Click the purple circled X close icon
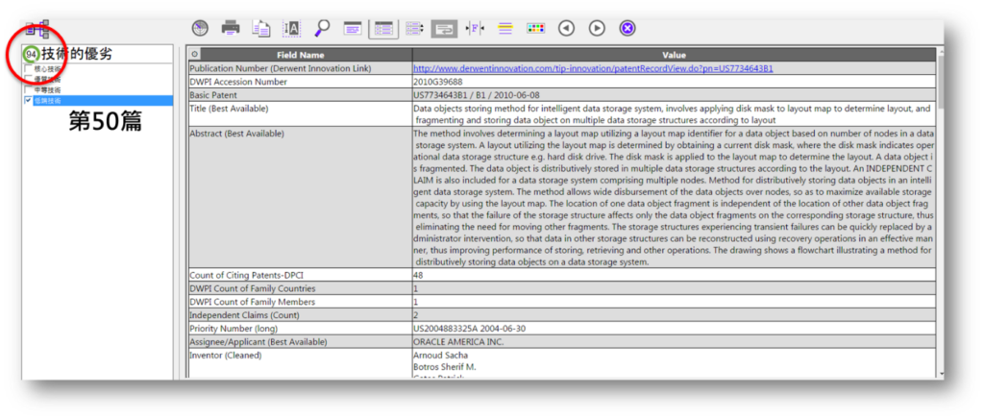Image resolution: width=984 pixels, height=420 pixels. tap(627, 28)
